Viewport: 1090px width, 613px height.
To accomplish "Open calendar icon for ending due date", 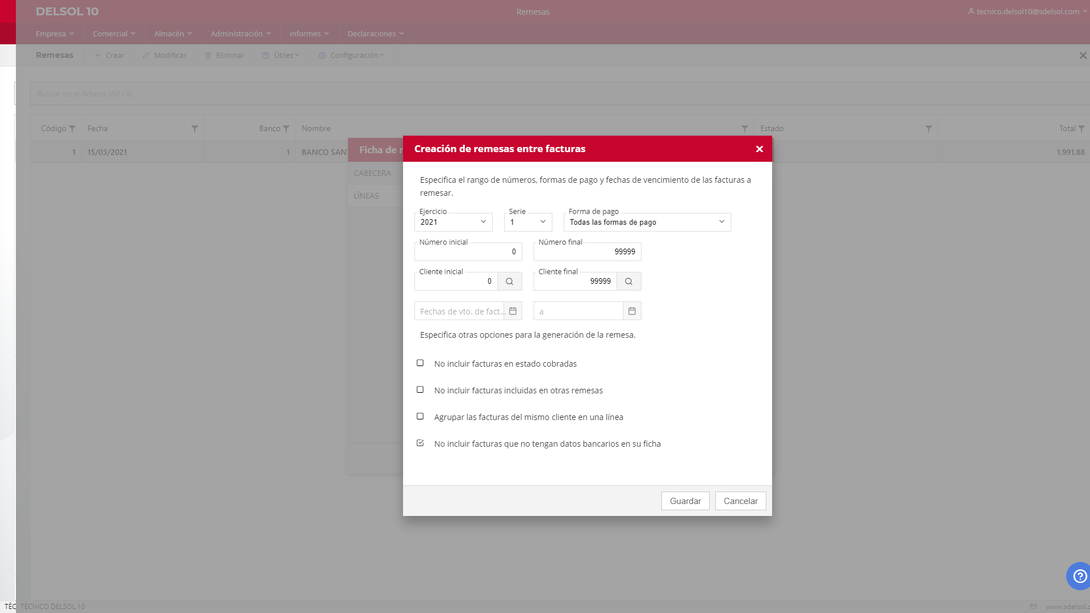I will click(x=632, y=311).
